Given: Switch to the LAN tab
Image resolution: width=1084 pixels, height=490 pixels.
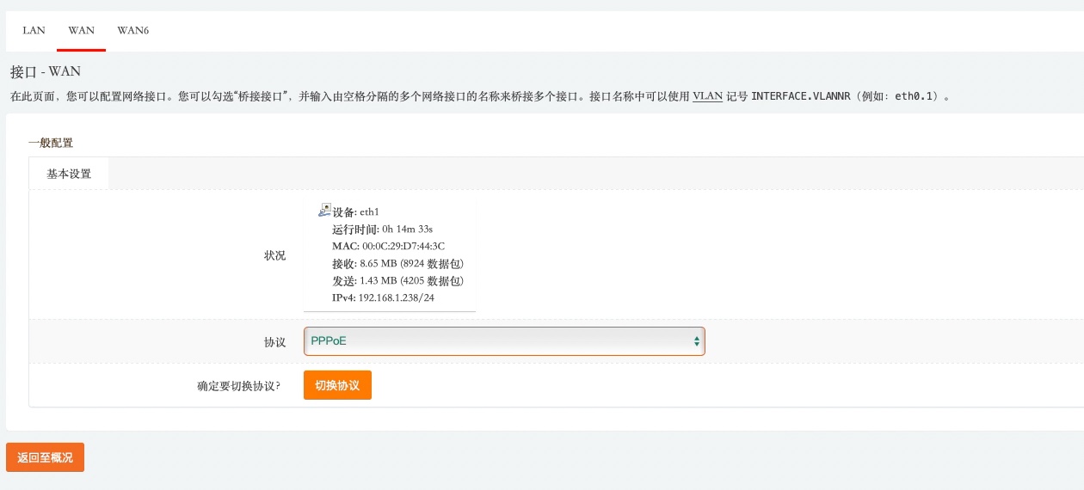Looking at the screenshot, I should (x=34, y=30).
